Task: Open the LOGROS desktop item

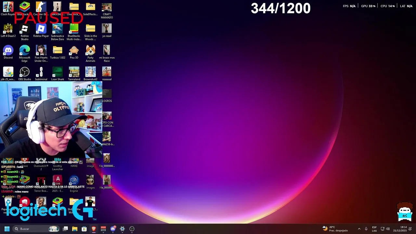Action: click(107, 96)
